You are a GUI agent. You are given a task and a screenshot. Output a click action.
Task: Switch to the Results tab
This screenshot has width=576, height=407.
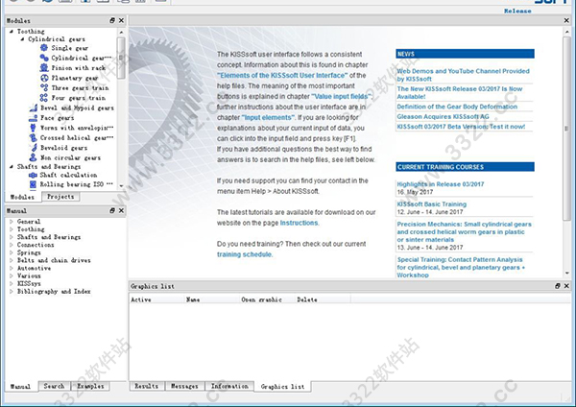pyautogui.click(x=146, y=386)
